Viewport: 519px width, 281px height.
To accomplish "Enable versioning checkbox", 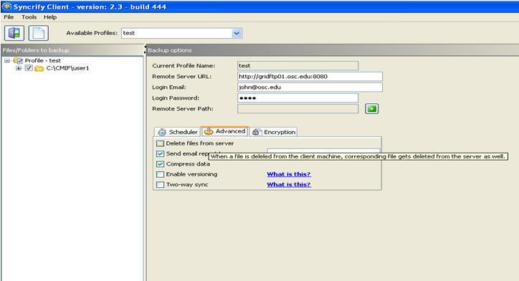I will (x=160, y=174).
